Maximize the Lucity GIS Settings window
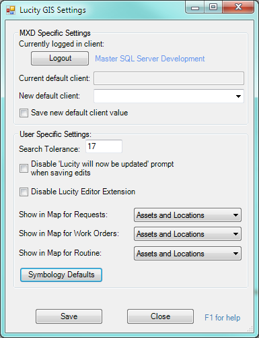 213,7
